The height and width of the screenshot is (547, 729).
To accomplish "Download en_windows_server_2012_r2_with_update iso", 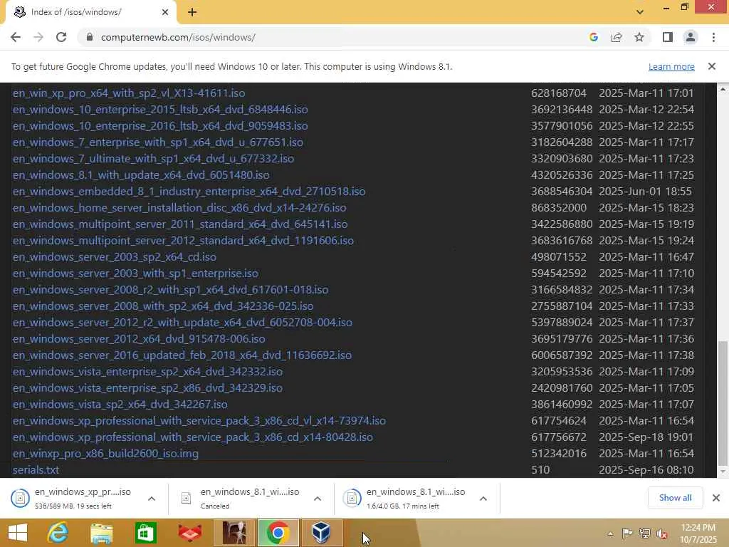I will (x=182, y=323).
